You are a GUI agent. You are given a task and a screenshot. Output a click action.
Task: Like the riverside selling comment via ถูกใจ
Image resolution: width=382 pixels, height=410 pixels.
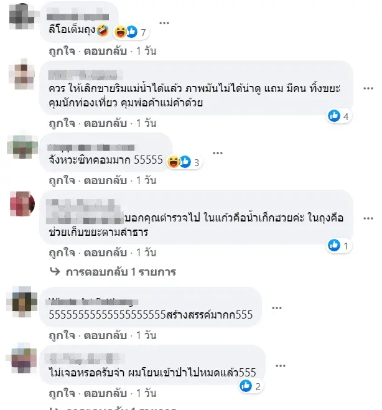pos(62,123)
